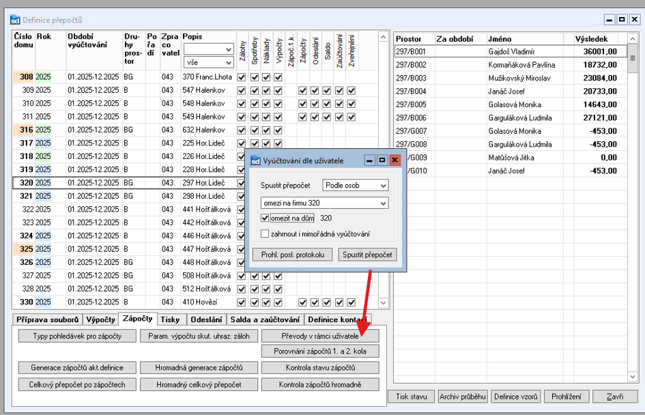Viewport: 645px width, 415px height.
Task: Click the 'Definice vzorů' button
Action: pyautogui.click(x=515, y=397)
